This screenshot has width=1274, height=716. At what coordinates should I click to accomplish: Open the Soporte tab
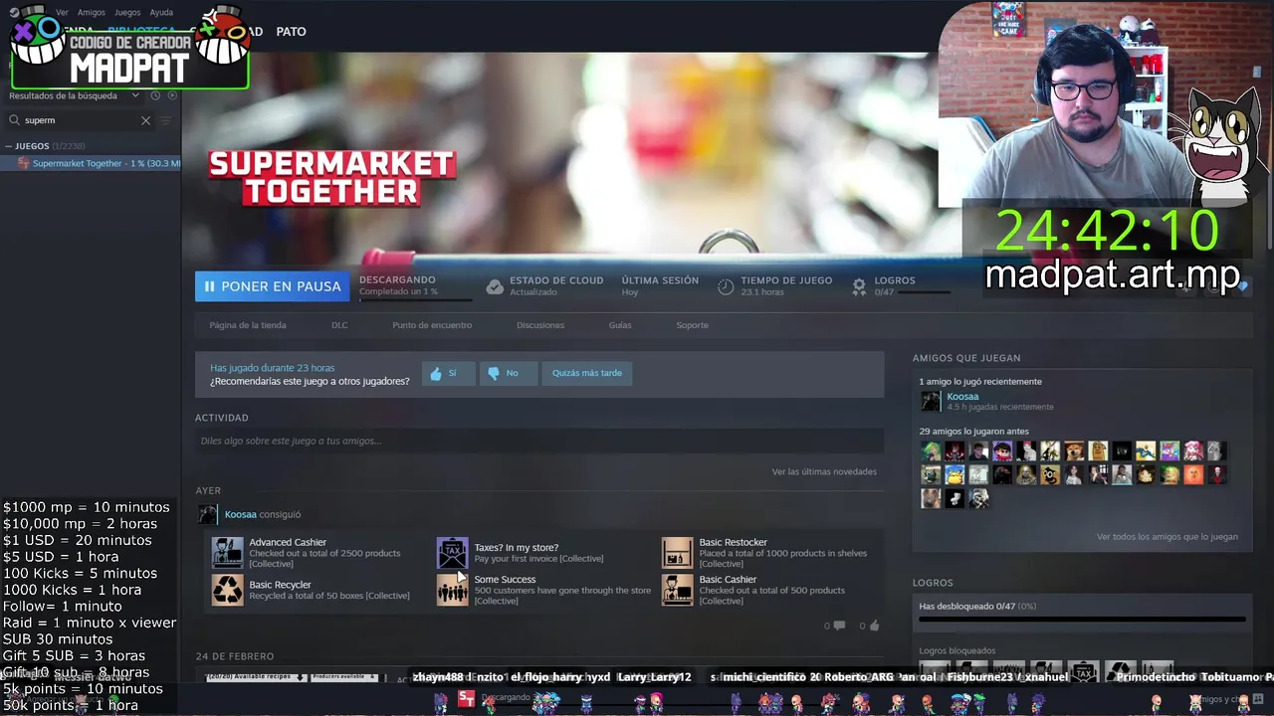[693, 325]
